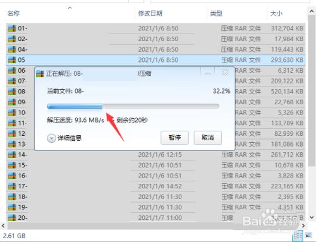Click size cell 119,443 KB
Screen dimensions: 316x242
click(x=287, y=49)
